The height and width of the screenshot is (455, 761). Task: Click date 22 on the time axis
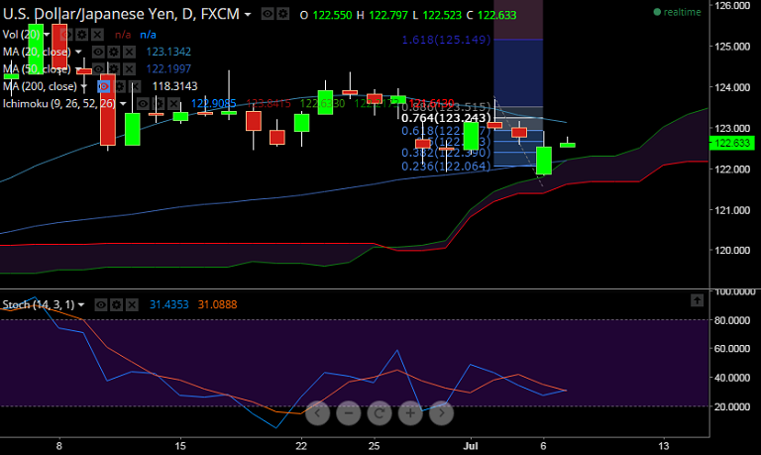tap(301, 446)
